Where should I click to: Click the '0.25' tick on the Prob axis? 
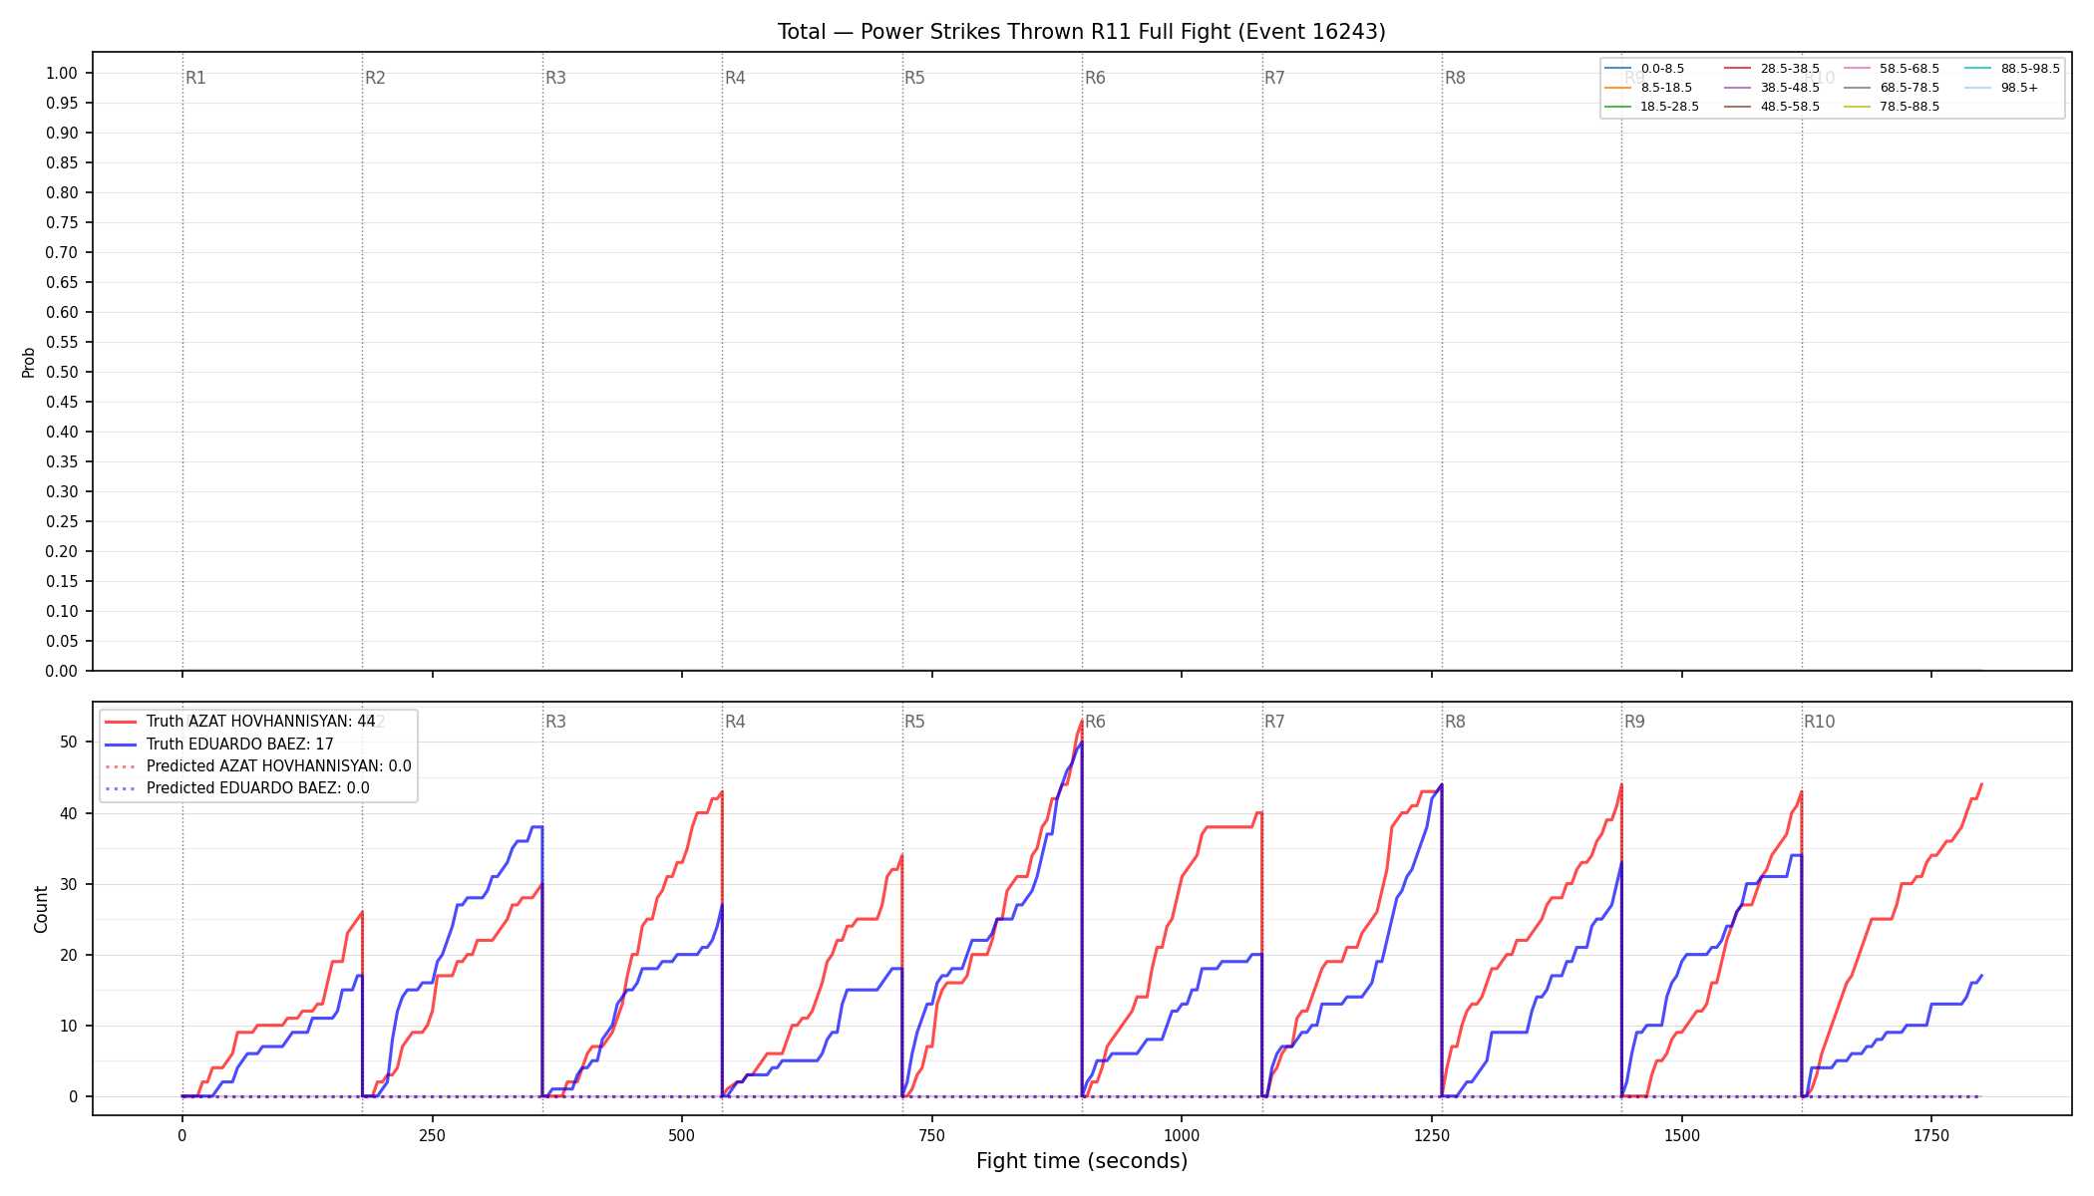pyautogui.click(x=61, y=521)
